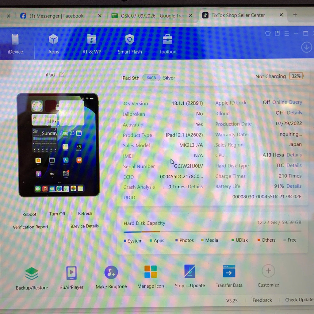The width and height of the screenshot is (314, 314).
Task: Close the TikTok Shop Seller Center tab
Action: 281,15
